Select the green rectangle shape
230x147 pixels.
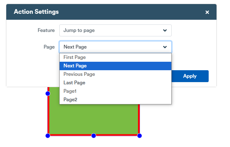(94, 119)
